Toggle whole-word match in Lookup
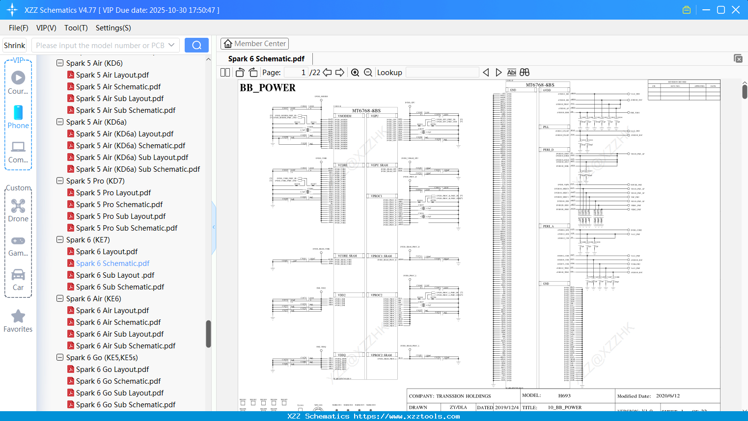Image resolution: width=748 pixels, height=421 pixels. (x=511, y=72)
